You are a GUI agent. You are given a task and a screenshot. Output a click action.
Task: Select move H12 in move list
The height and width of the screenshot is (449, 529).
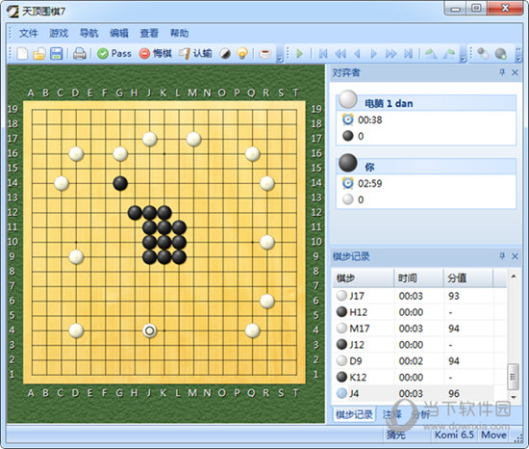pos(419,312)
